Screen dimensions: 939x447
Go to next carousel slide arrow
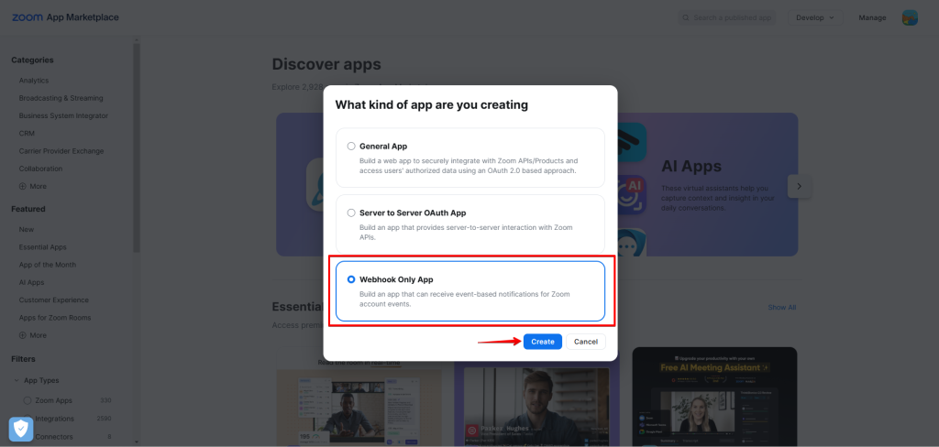point(799,186)
